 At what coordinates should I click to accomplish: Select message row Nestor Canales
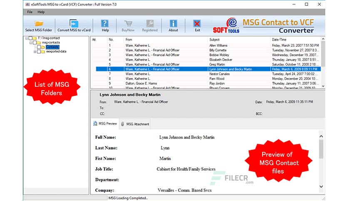click(x=206, y=74)
